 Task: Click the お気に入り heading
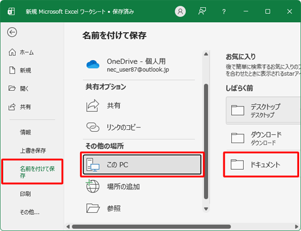(x=240, y=57)
